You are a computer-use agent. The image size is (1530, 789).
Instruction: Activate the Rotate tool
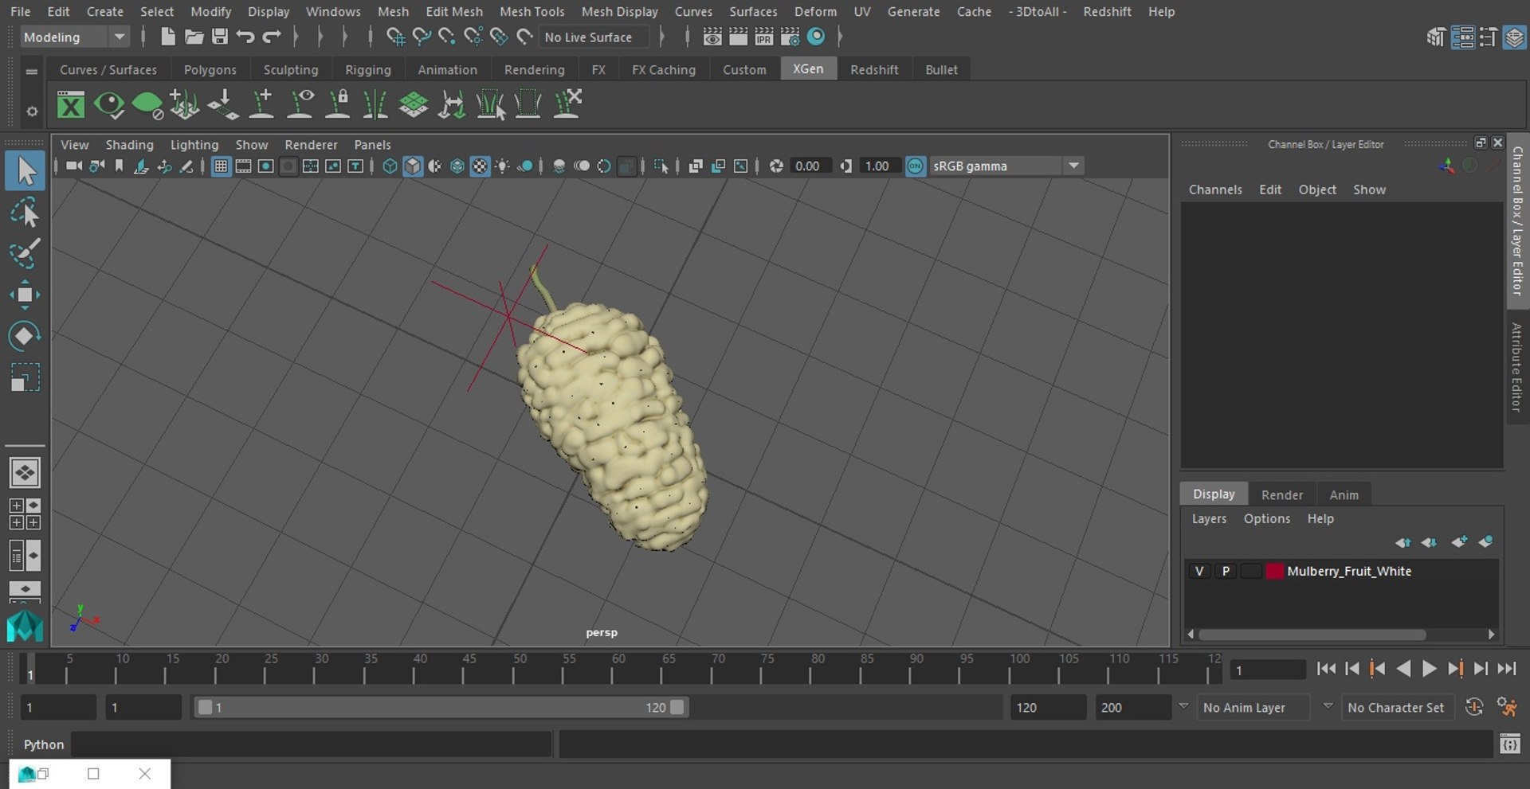[x=25, y=336]
